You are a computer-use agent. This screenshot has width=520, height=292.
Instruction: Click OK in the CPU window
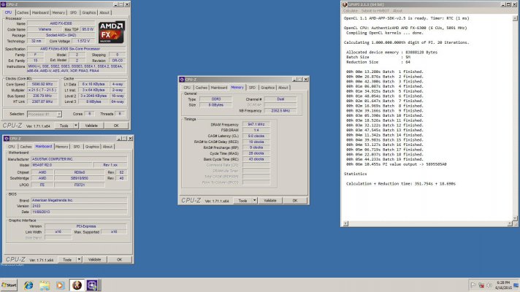tap(116, 126)
